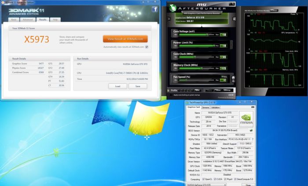Click the Save button in 3DMark Run Details

click(x=138, y=86)
